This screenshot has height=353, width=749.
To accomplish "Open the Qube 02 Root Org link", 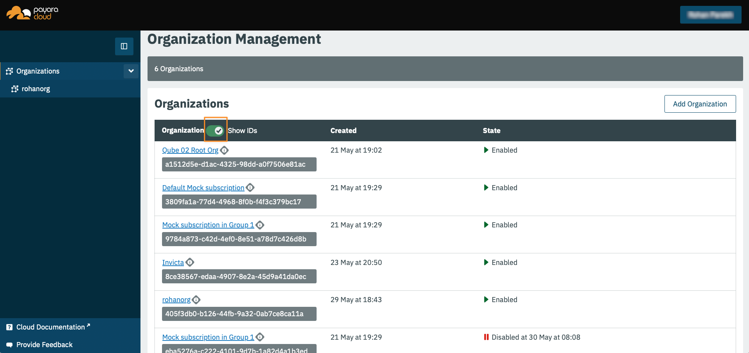I will click(x=190, y=150).
